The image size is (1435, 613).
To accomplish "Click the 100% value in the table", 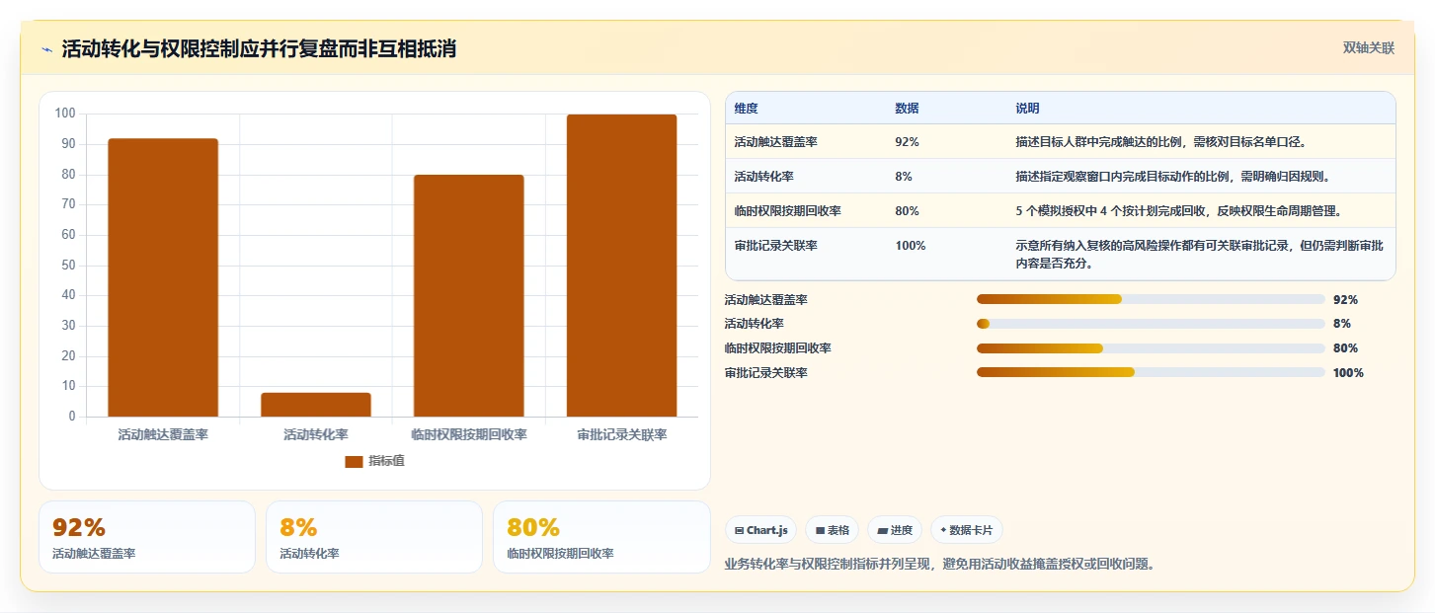I will click(x=910, y=246).
